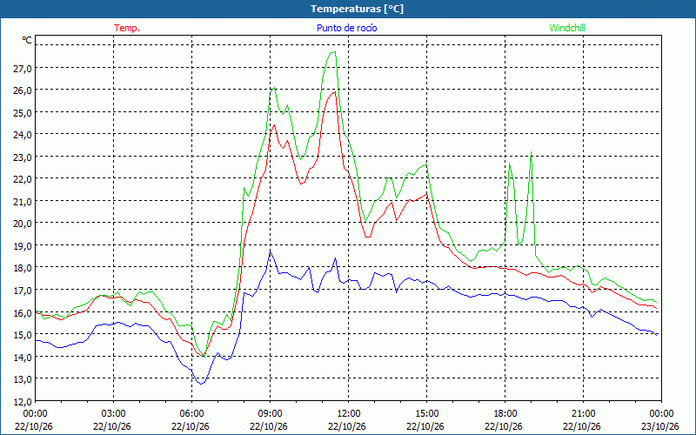Click the green windchill peak near 11:30

pos(332,52)
